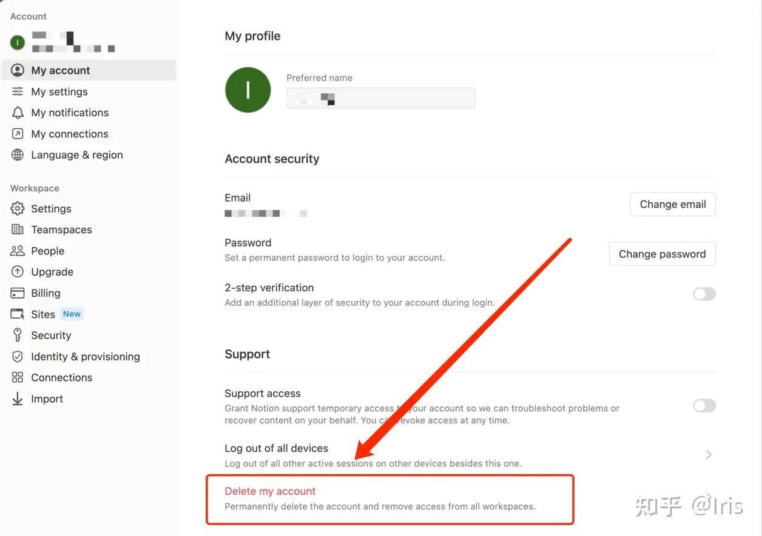Screen dimensions: 762x536
Task: Expand Log out of all devices chevron
Action: pyautogui.click(x=709, y=454)
